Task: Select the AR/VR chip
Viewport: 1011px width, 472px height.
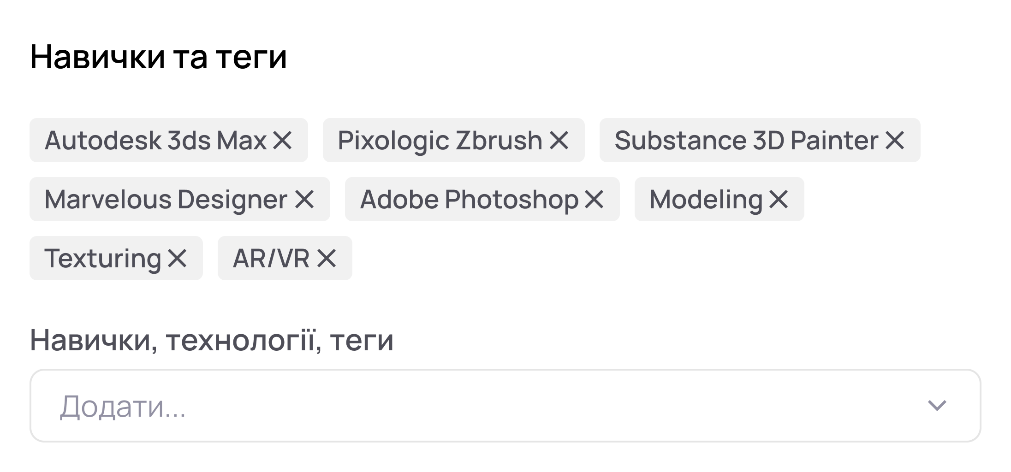Action: point(272,258)
